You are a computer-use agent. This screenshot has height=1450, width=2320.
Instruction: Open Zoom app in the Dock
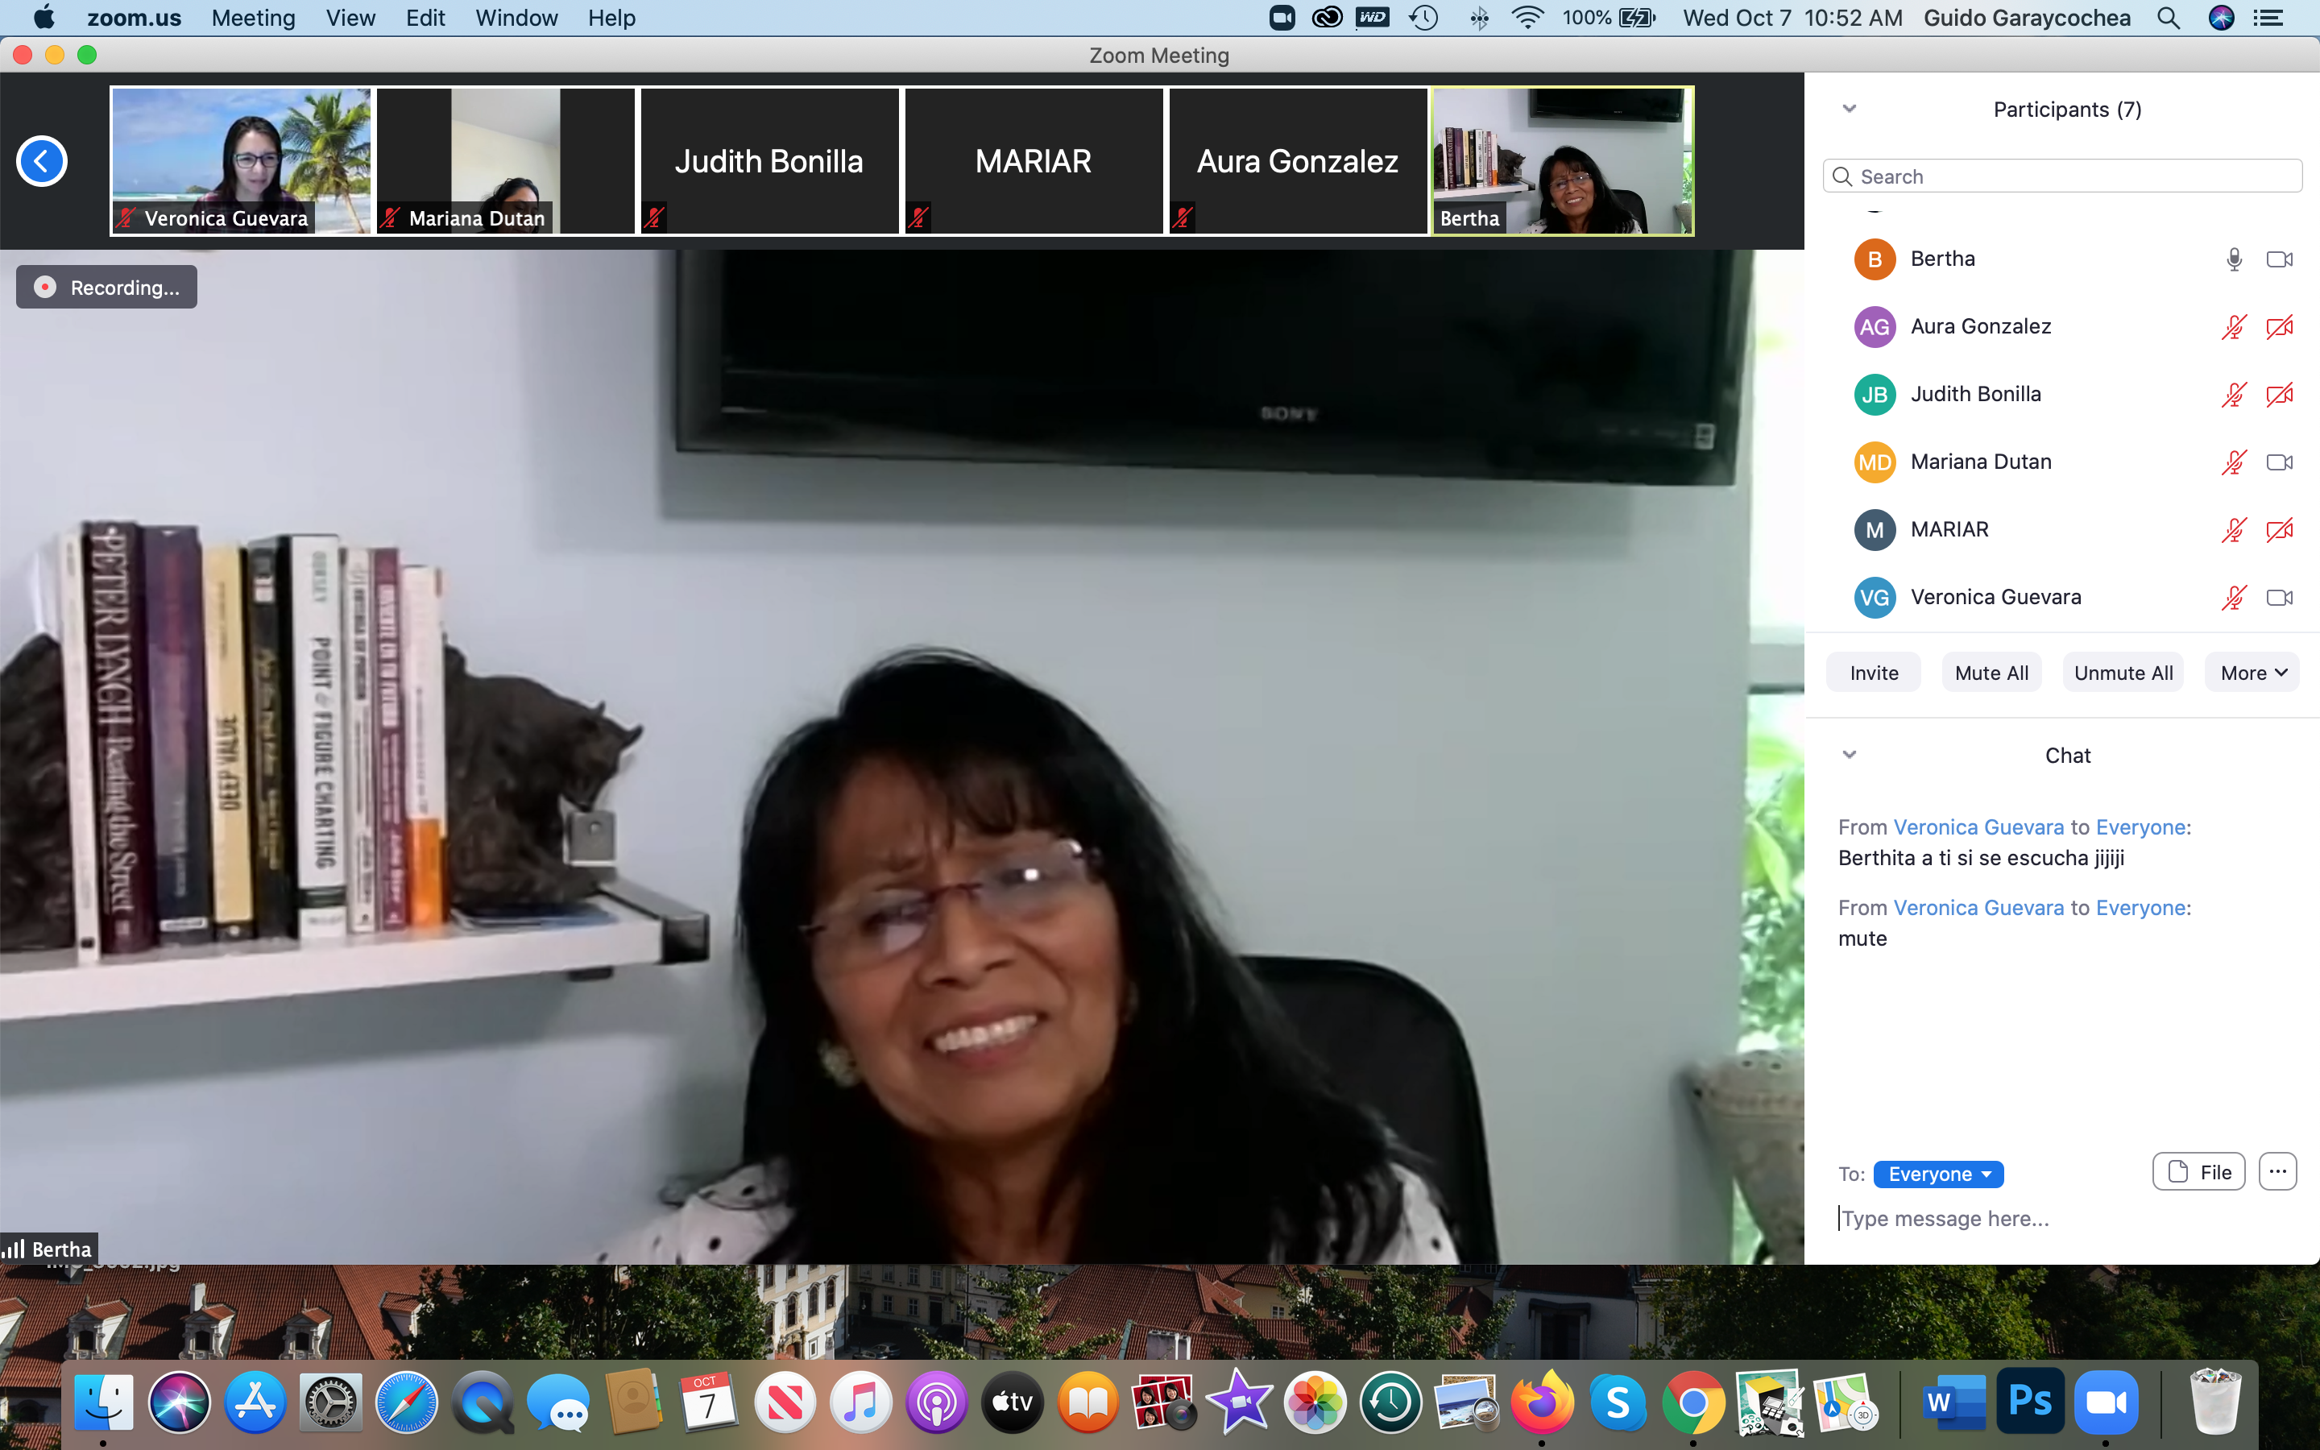tap(2105, 1402)
